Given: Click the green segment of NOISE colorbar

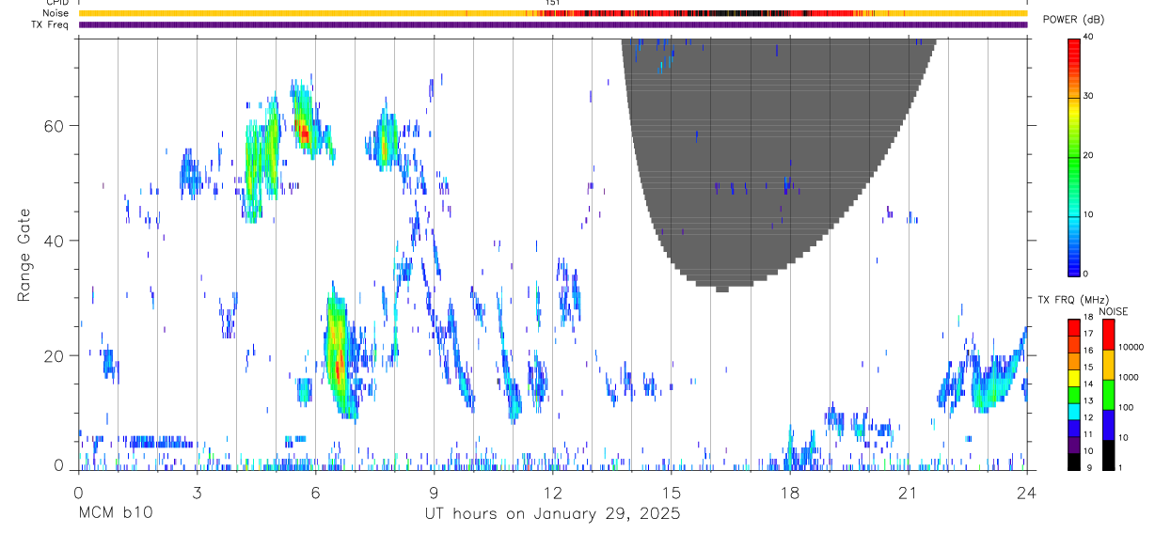Looking at the screenshot, I should [x=1107, y=395].
